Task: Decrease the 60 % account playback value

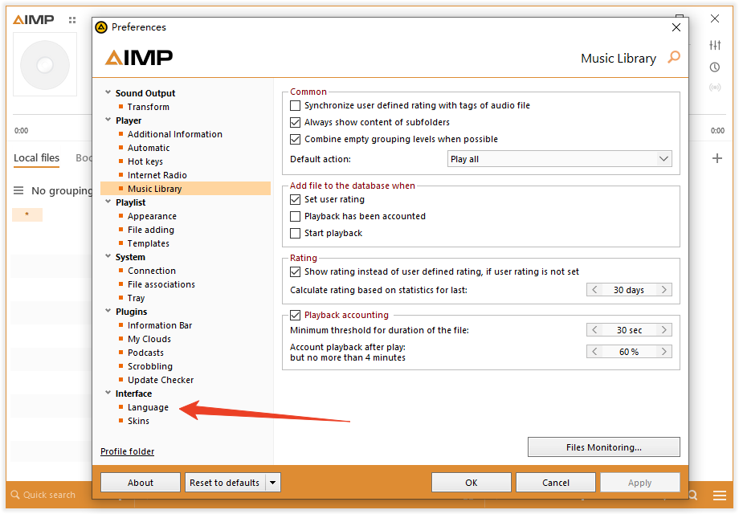Action: click(x=594, y=352)
